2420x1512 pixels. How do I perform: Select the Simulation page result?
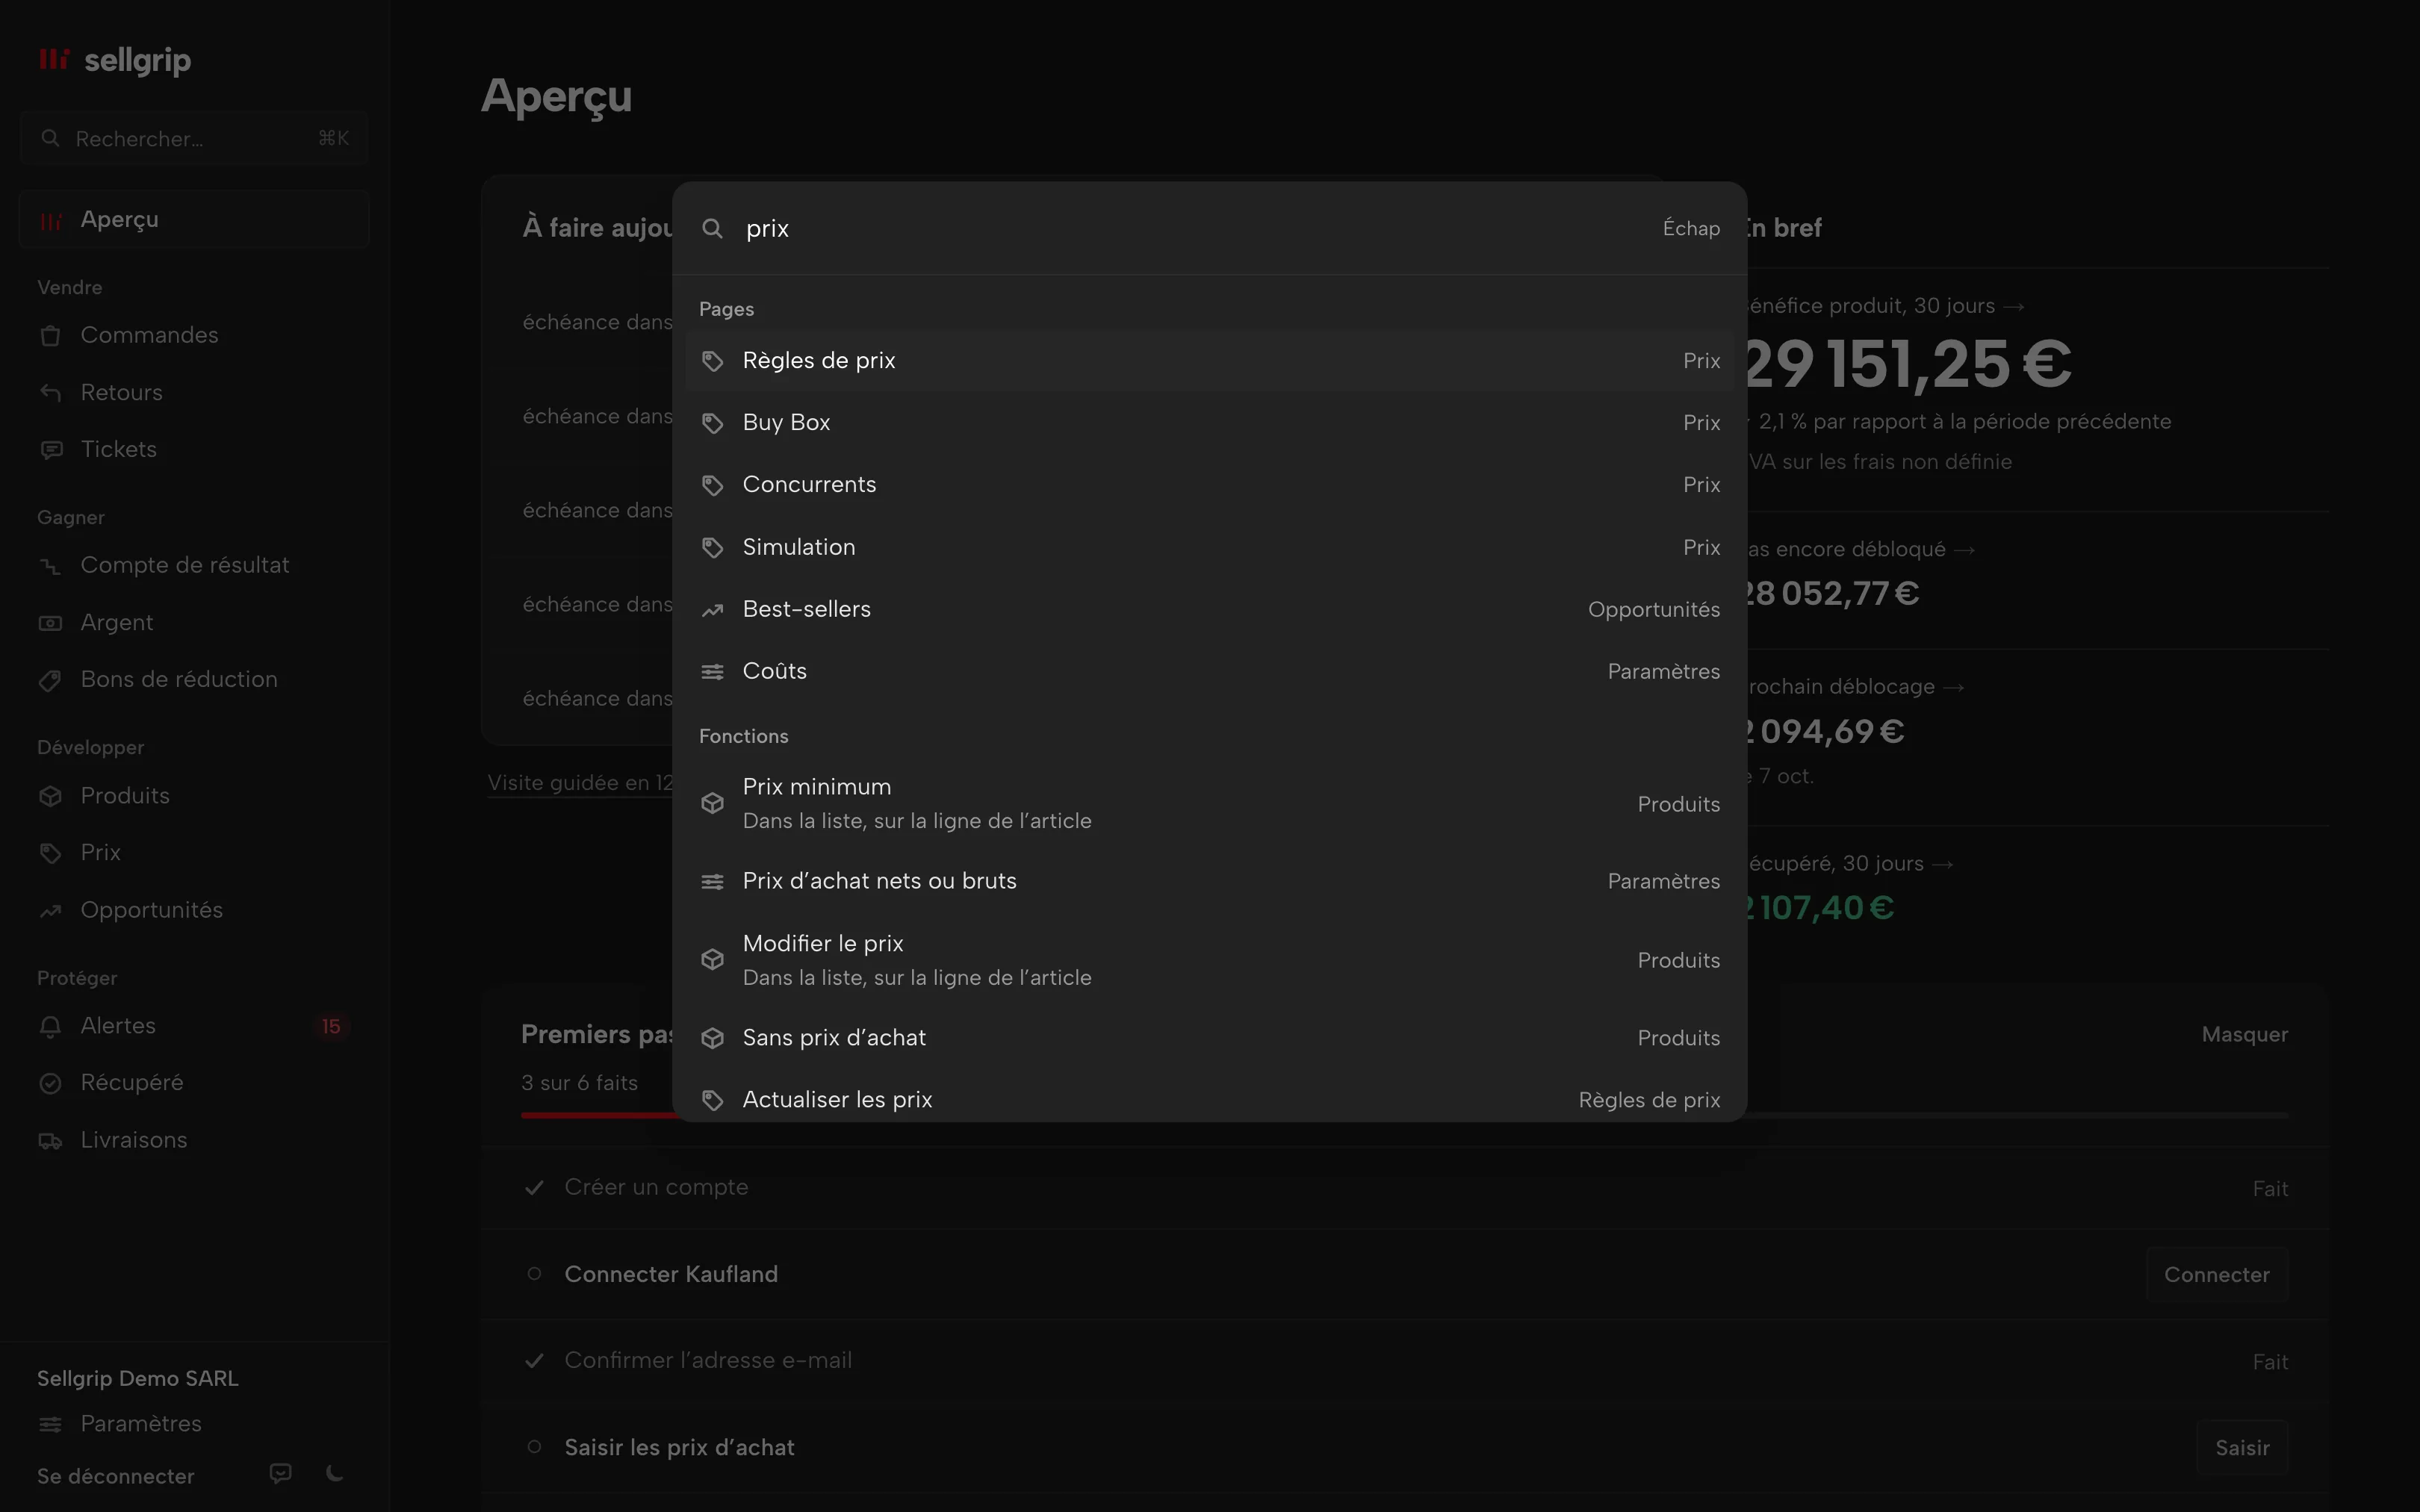coord(1210,547)
